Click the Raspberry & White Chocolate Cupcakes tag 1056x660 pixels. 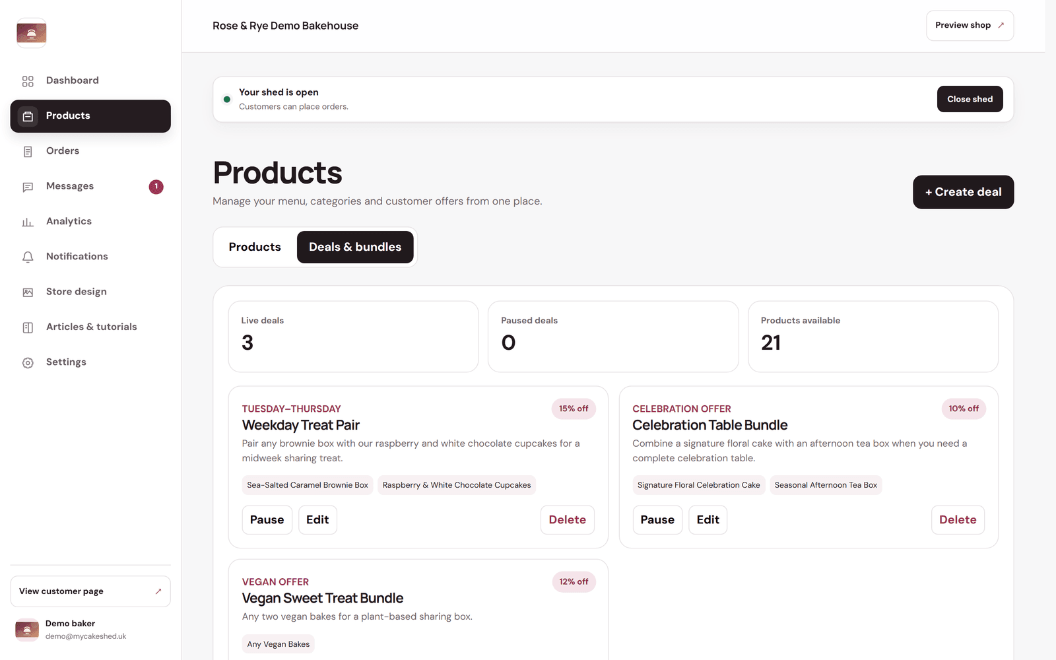click(x=457, y=485)
